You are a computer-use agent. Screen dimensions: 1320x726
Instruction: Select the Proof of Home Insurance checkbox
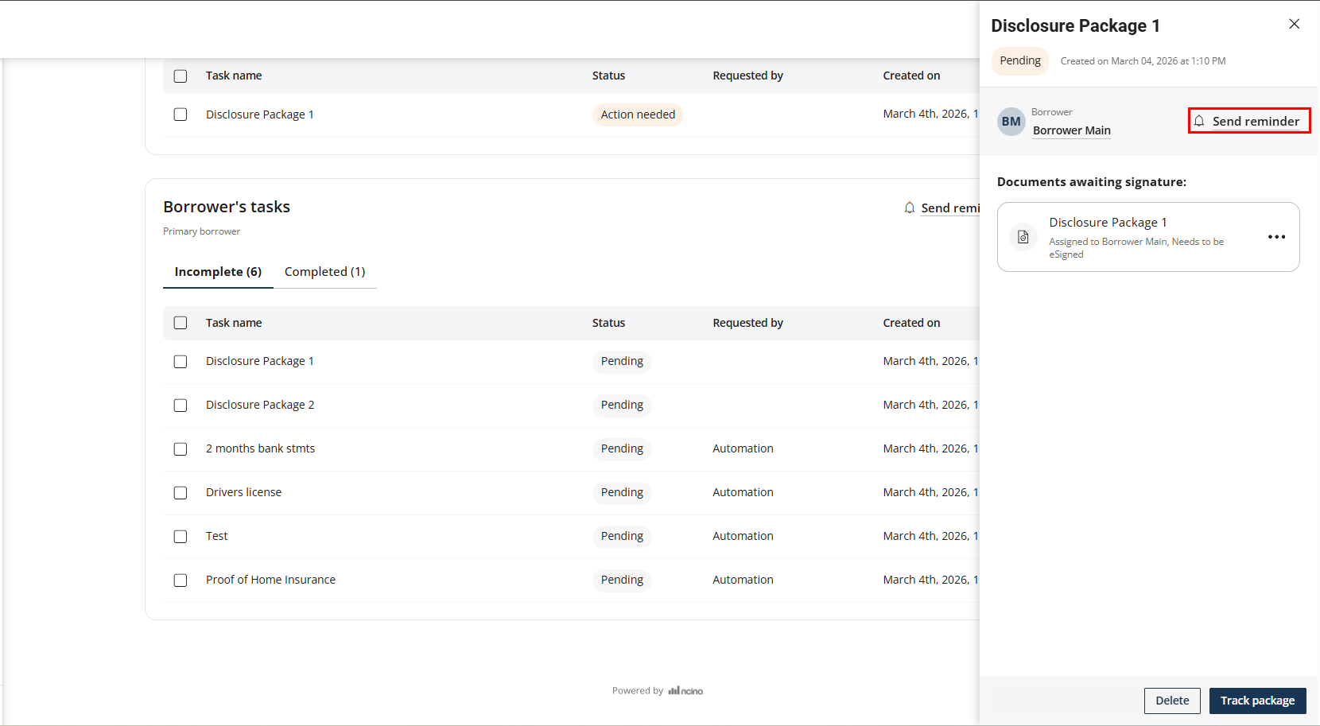[181, 580]
